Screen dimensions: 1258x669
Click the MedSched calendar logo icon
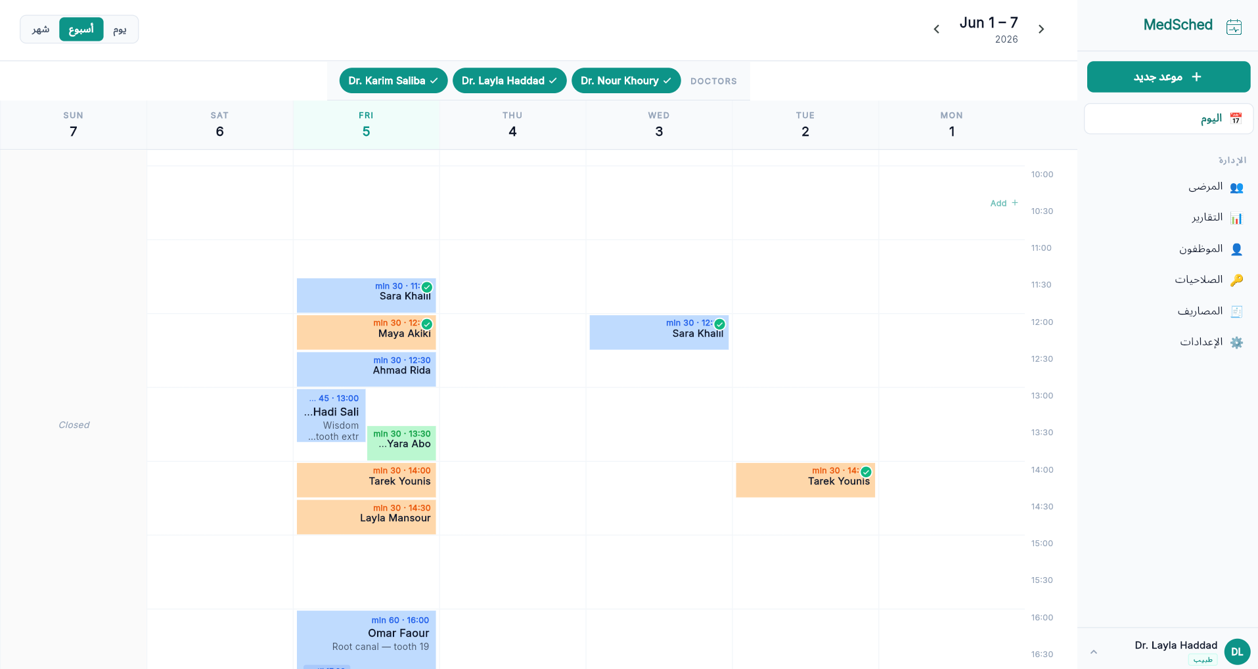pos(1234,26)
